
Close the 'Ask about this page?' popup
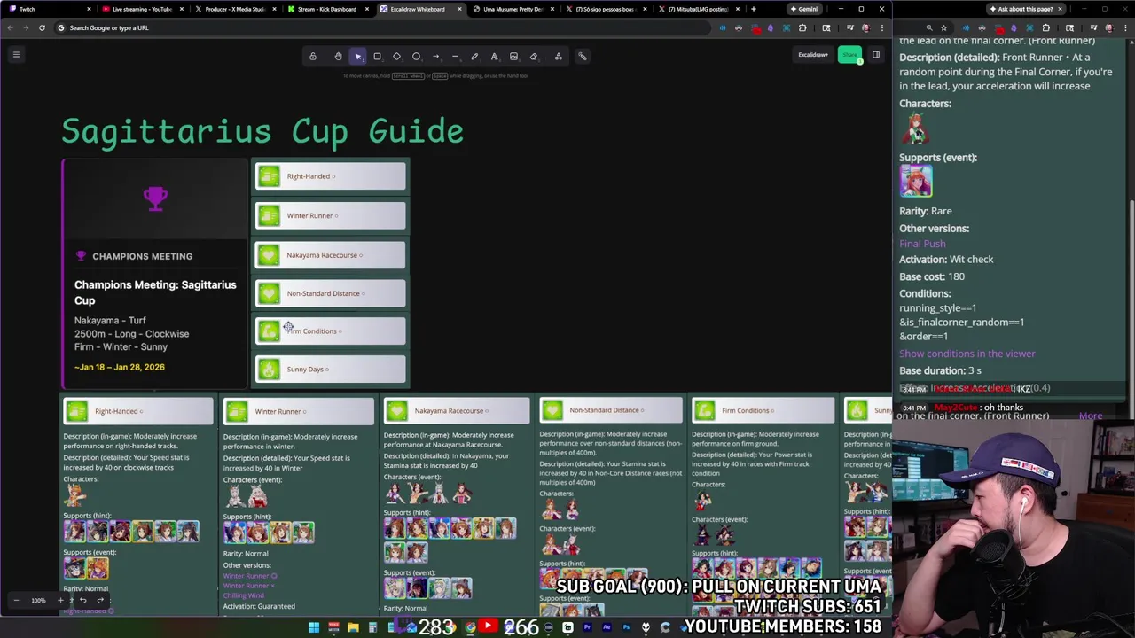tap(1059, 9)
